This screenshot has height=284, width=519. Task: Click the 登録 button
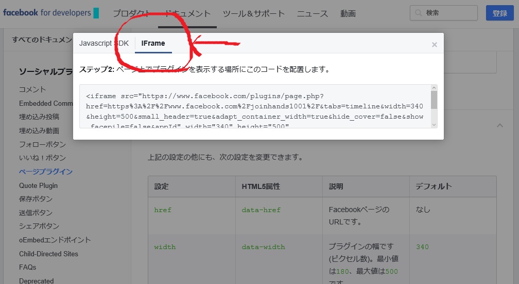(x=499, y=13)
